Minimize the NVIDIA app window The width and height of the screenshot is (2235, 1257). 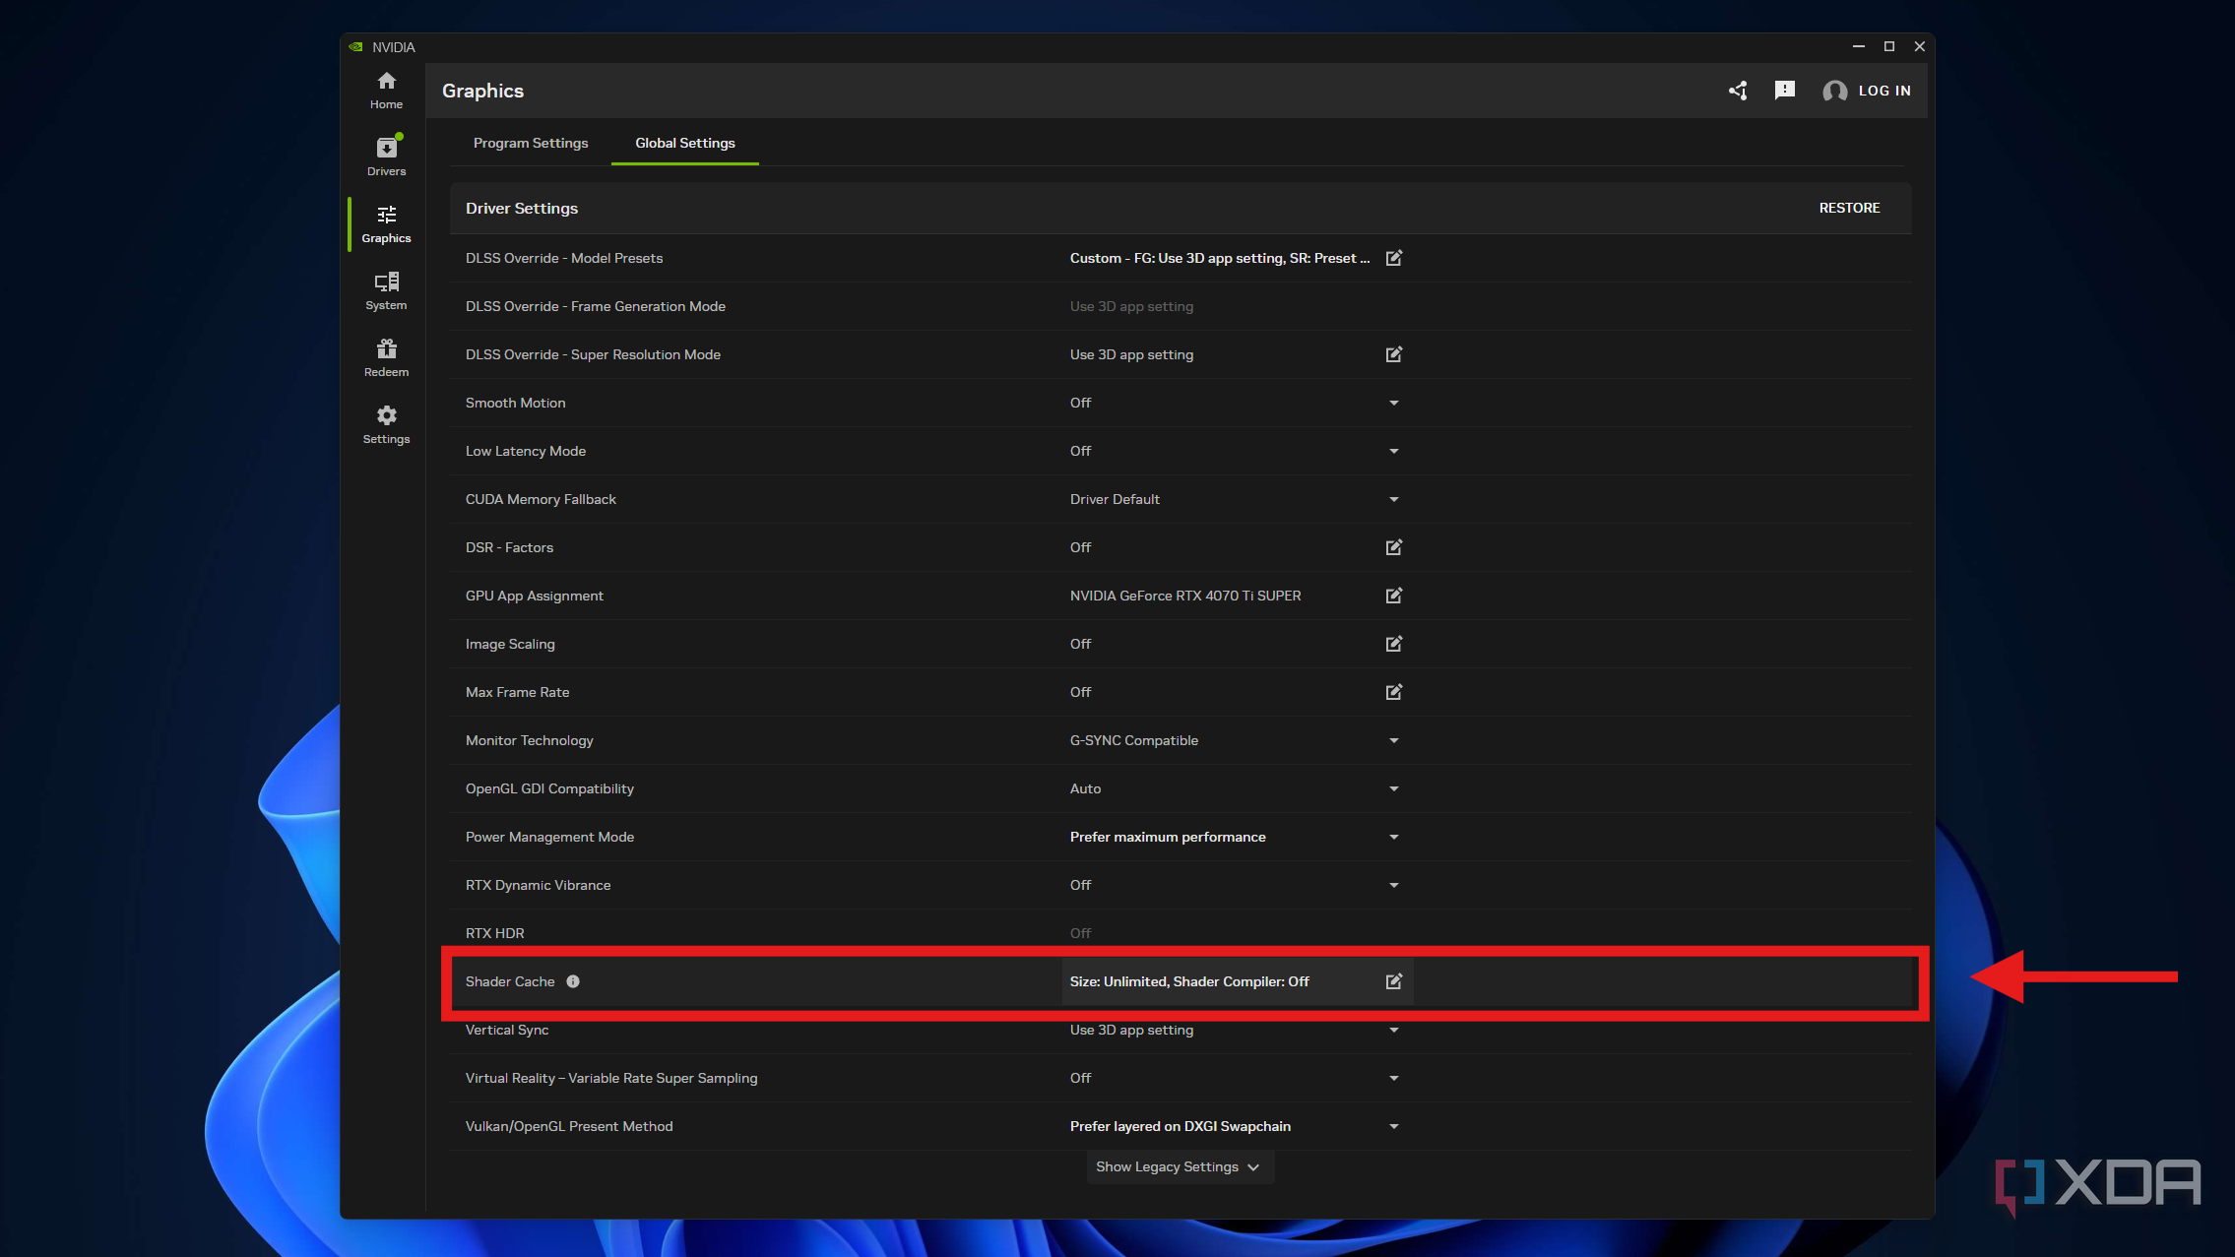pyautogui.click(x=1858, y=46)
